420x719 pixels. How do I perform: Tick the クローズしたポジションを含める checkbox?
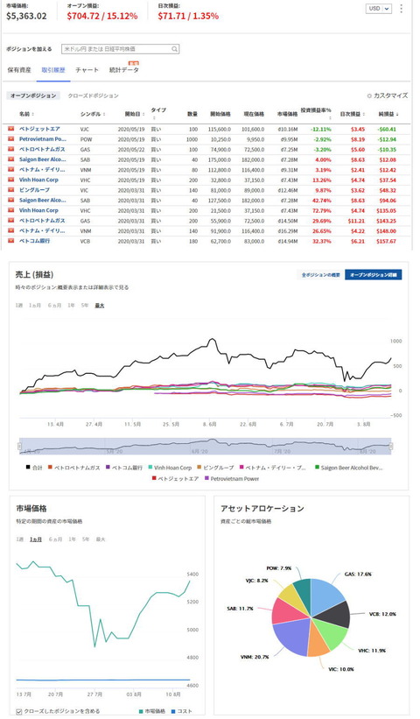coord(18,712)
